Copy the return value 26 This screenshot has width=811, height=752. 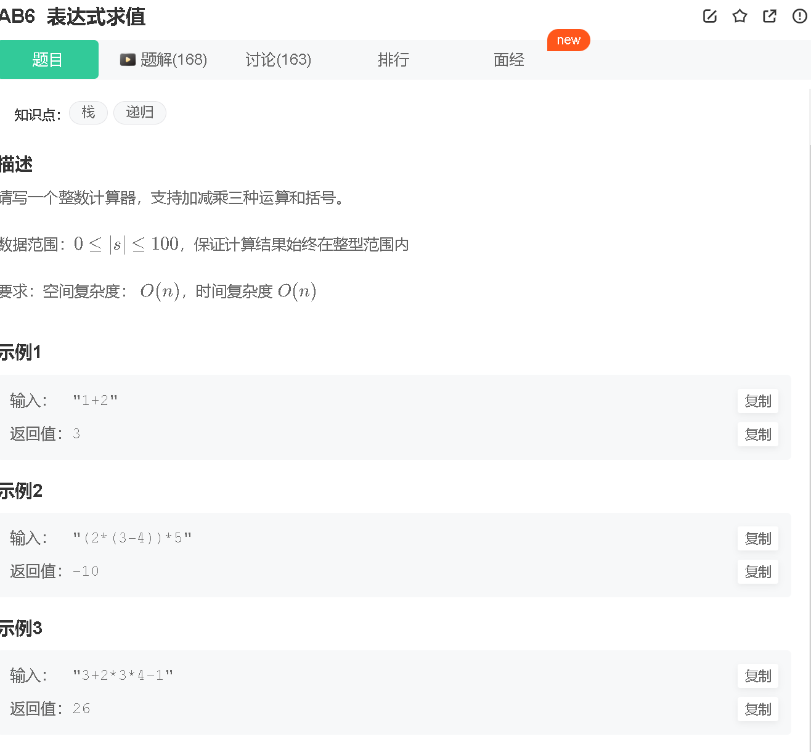tap(758, 709)
